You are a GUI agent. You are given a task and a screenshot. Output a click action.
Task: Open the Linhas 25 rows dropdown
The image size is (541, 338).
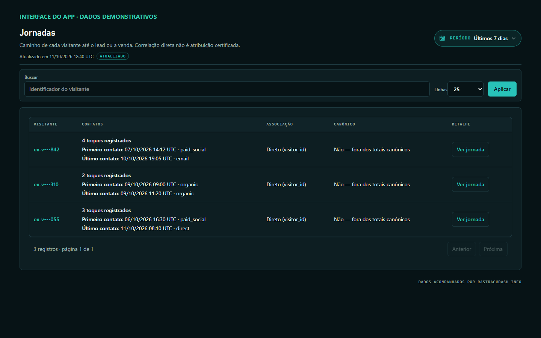(465, 89)
